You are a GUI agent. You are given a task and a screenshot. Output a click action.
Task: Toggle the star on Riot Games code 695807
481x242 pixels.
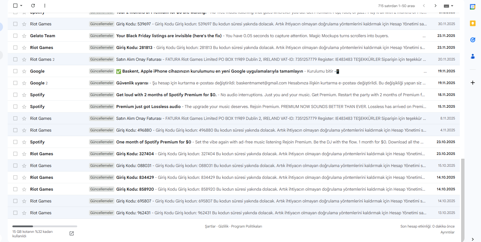[24, 201]
